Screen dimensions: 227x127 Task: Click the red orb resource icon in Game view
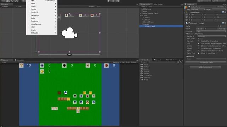point(106,66)
